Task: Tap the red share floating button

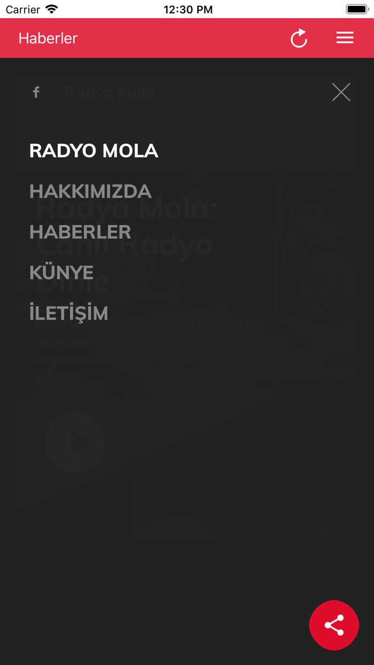Action: [x=334, y=625]
